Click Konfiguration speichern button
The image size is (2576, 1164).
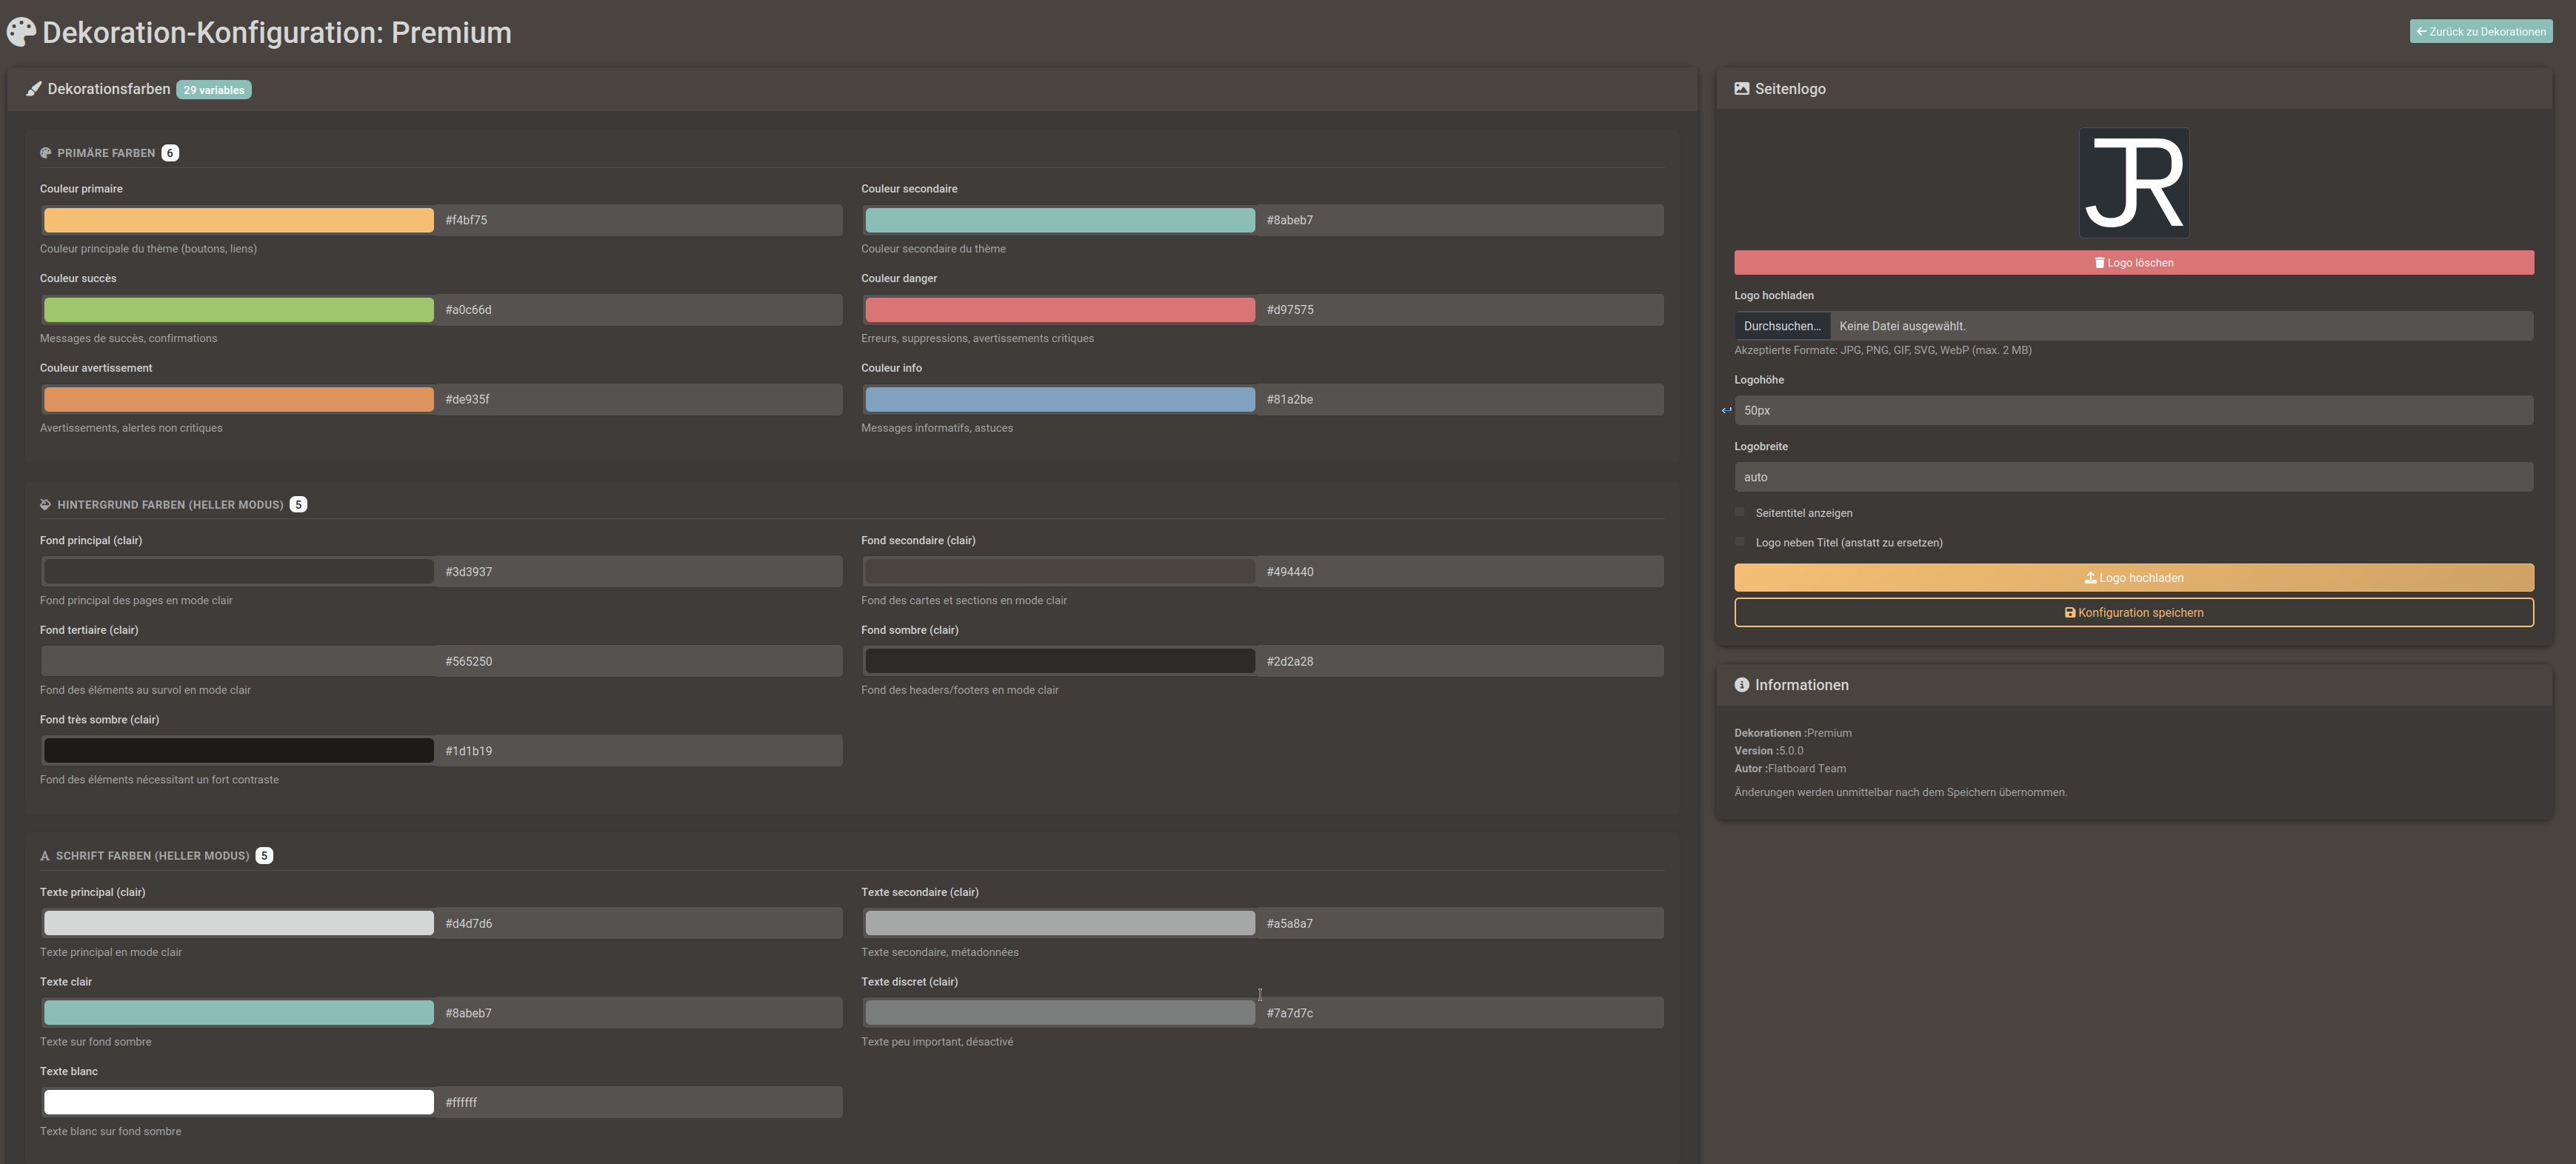tap(2133, 613)
